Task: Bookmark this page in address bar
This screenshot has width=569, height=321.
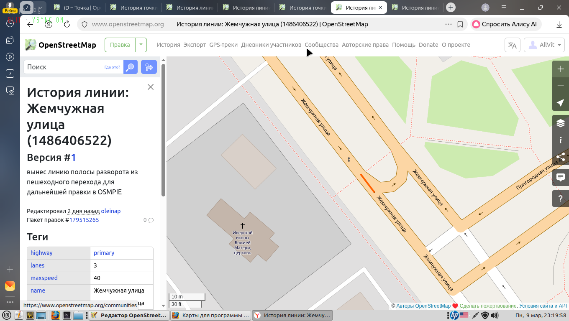Action: point(460,24)
